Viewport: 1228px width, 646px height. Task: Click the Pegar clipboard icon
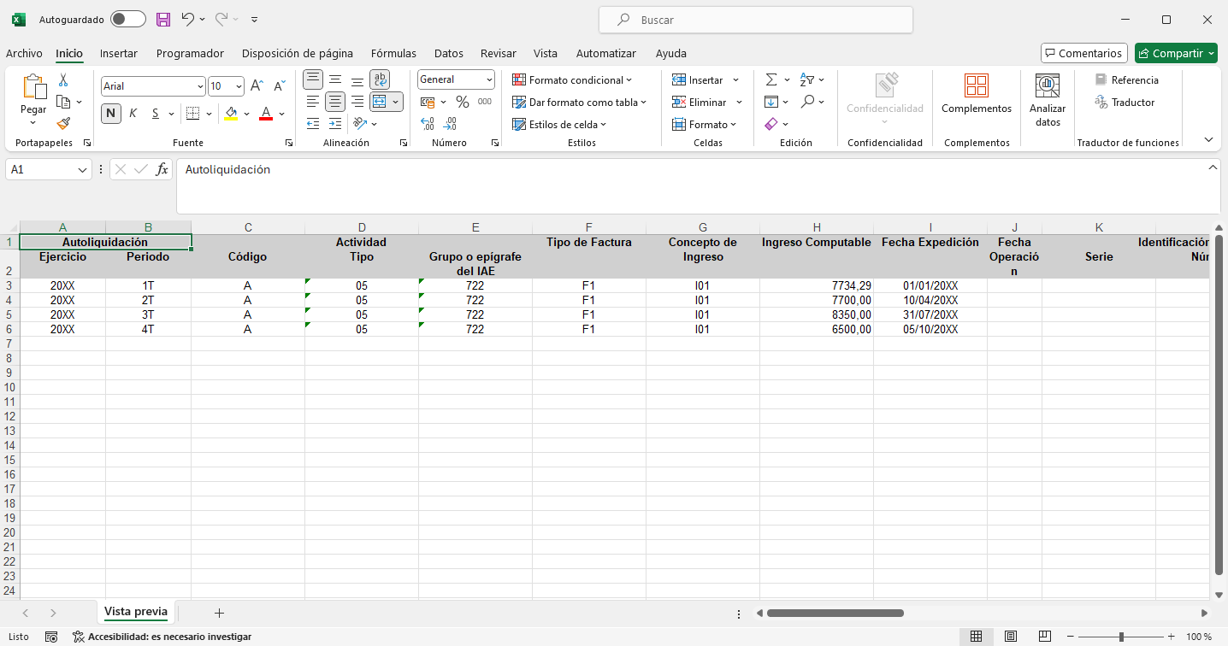(x=33, y=86)
